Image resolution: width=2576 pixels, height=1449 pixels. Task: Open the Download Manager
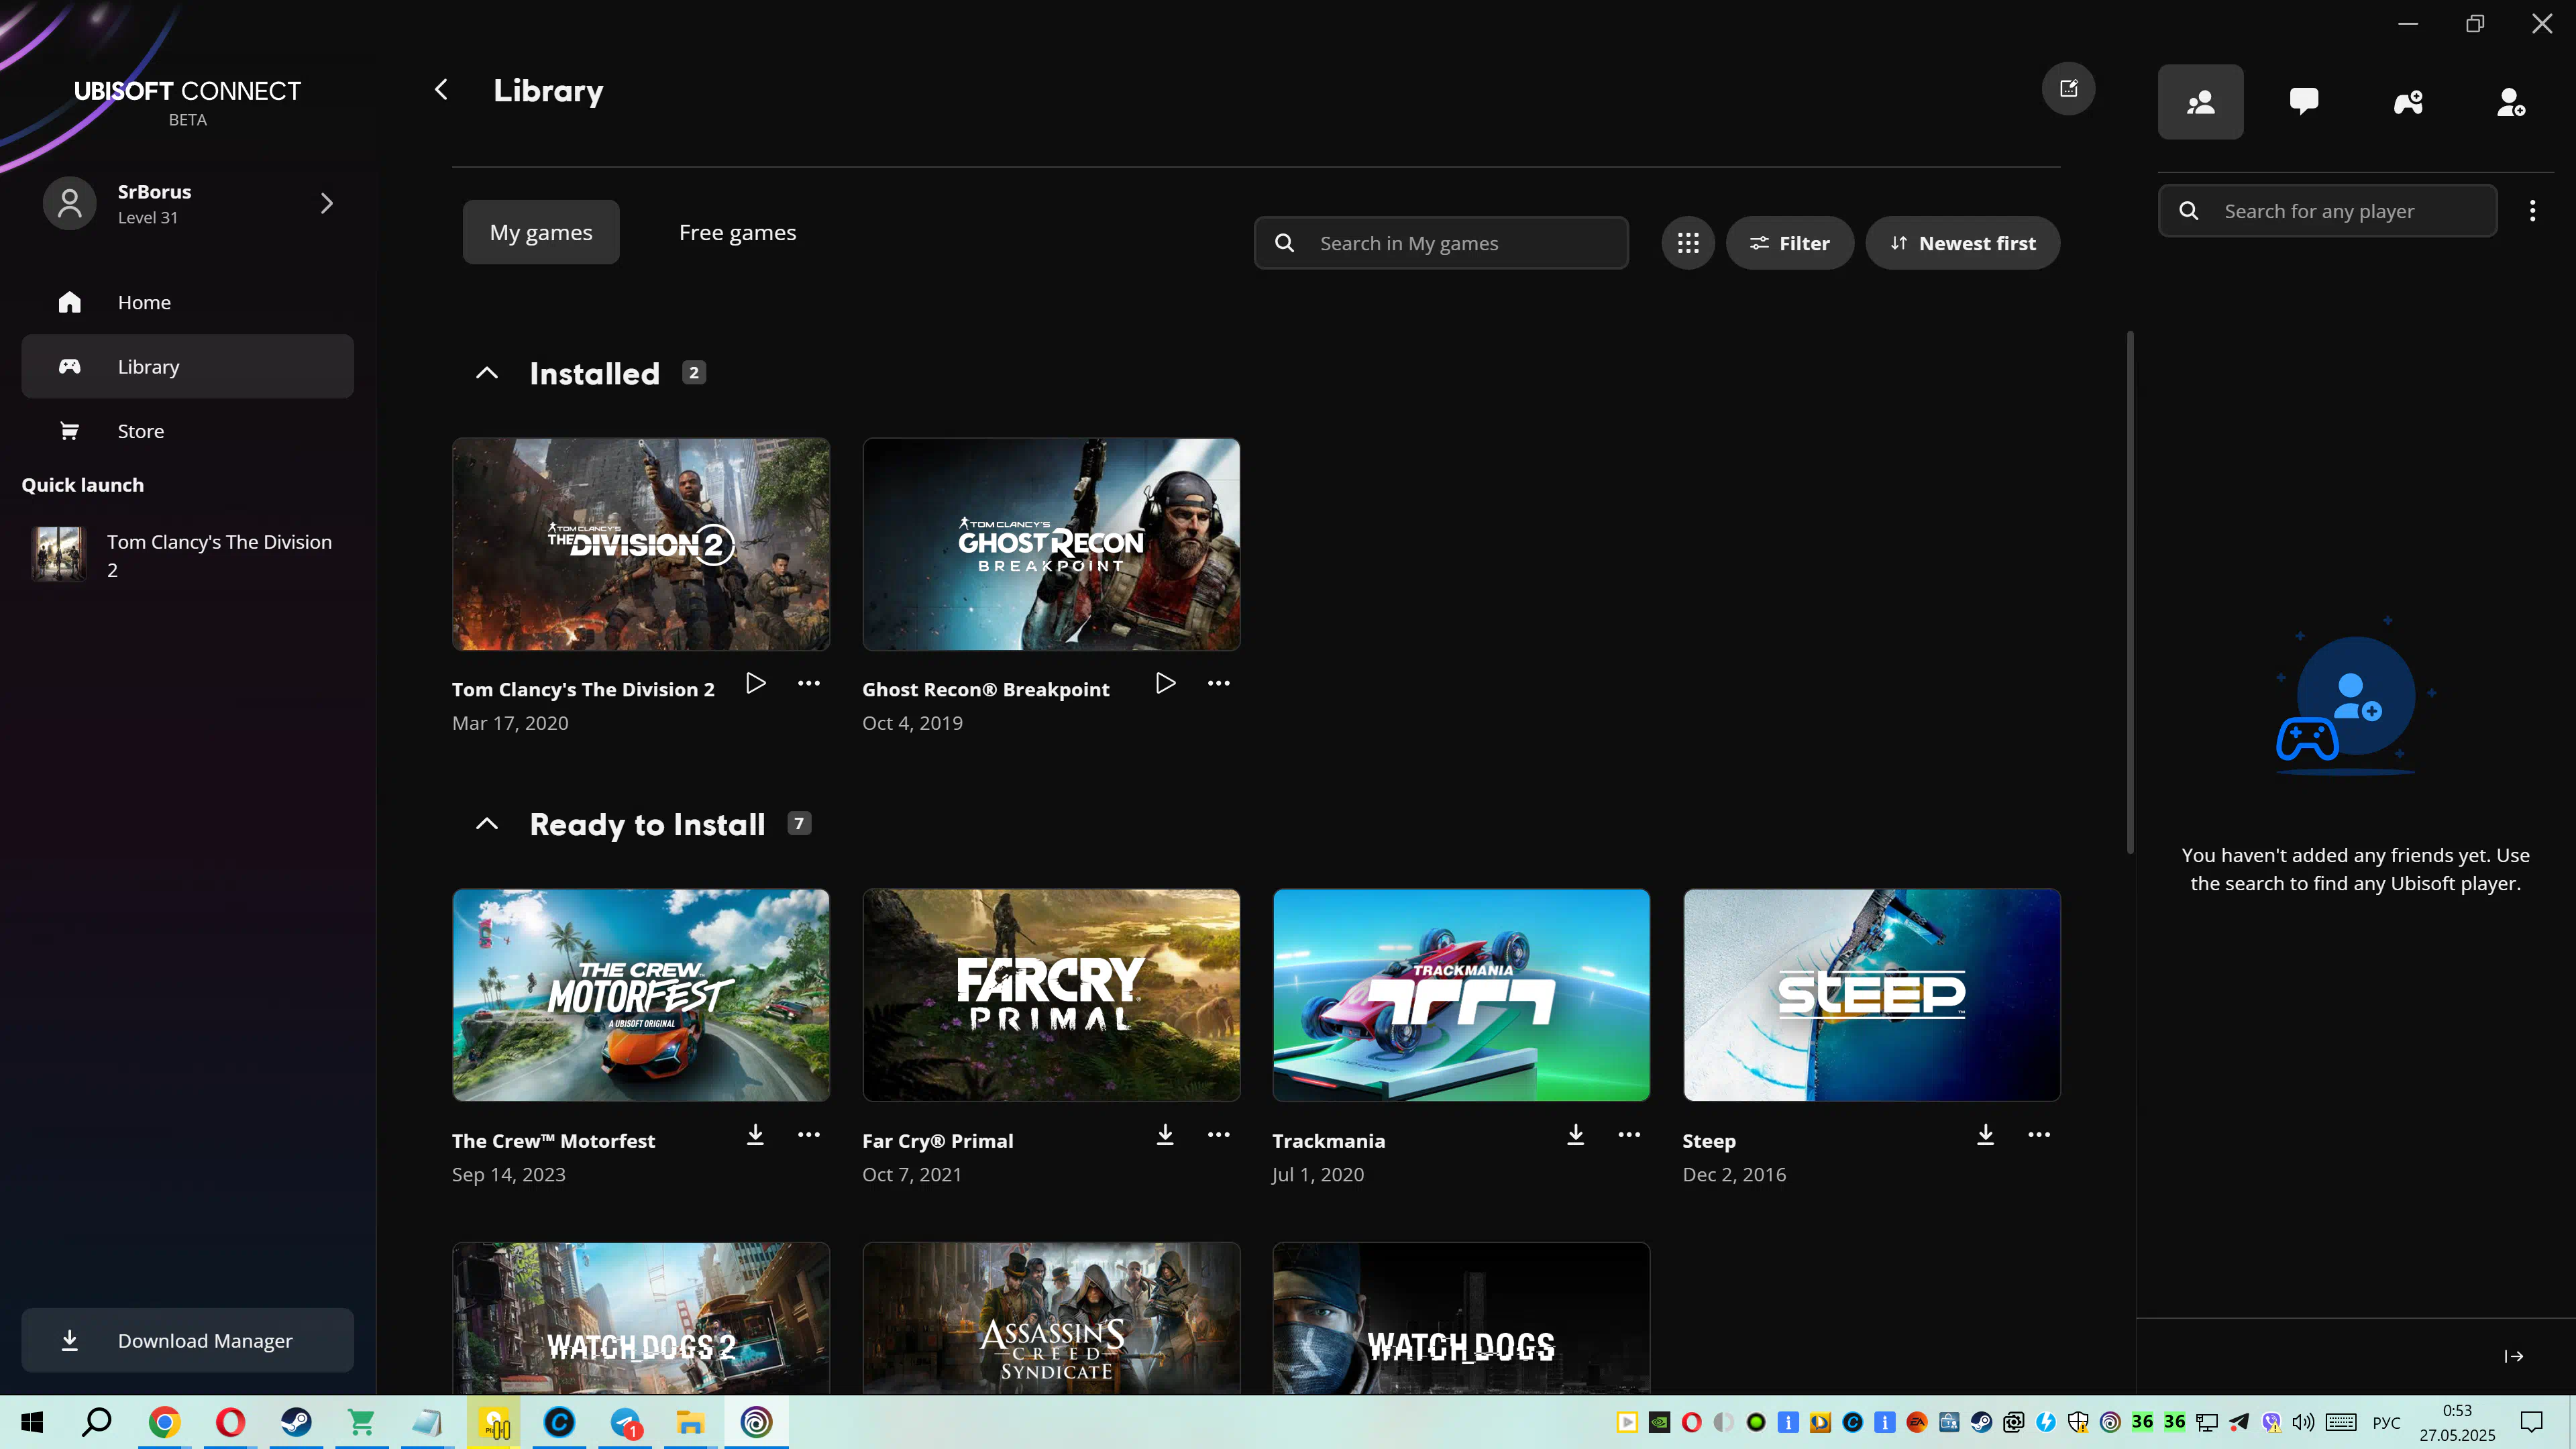(x=188, y=1341)
